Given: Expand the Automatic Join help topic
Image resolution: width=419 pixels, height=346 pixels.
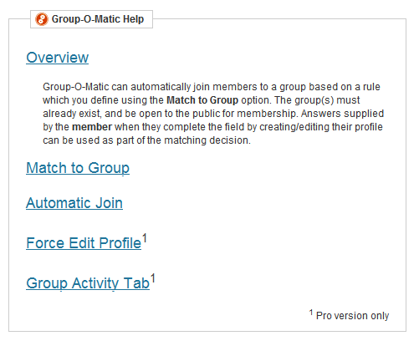Looking at the screenshot, I should 74,203.
